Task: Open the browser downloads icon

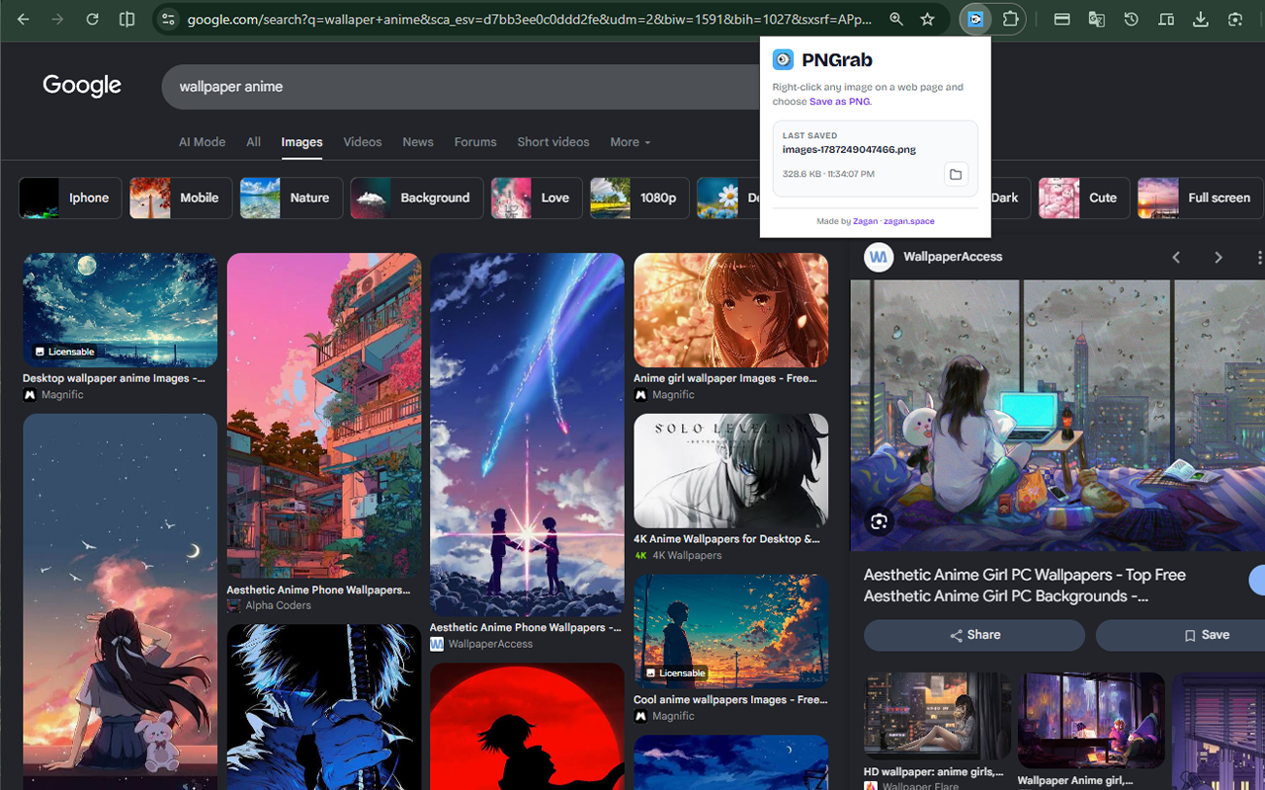Action: click(1200, 19)
